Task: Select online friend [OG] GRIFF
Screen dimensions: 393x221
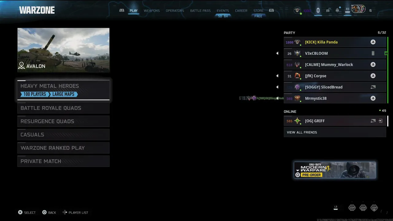Action: (335, 121)
